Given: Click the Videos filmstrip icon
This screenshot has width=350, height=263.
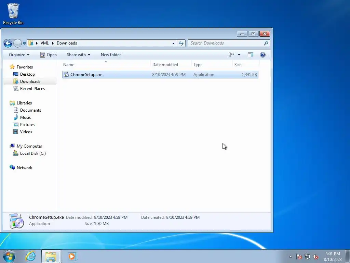Looking at the screenshot, I should pos(16,132).
